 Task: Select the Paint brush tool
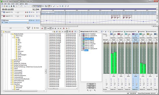click(x=54, y=6)
